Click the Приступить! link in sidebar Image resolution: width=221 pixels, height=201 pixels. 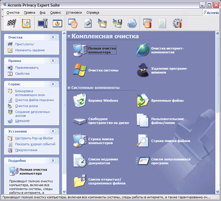25,44
